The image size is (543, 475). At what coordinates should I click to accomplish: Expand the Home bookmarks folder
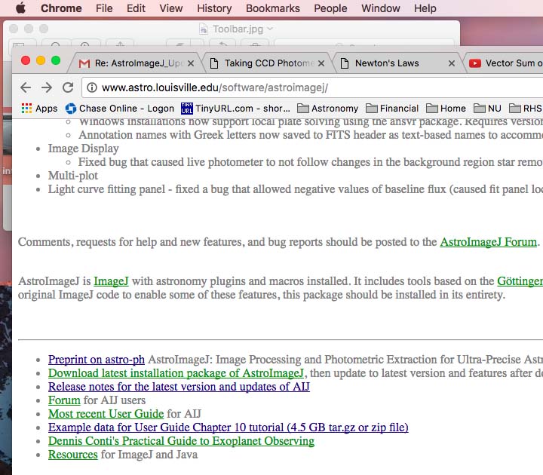click(x=446, y=109)
